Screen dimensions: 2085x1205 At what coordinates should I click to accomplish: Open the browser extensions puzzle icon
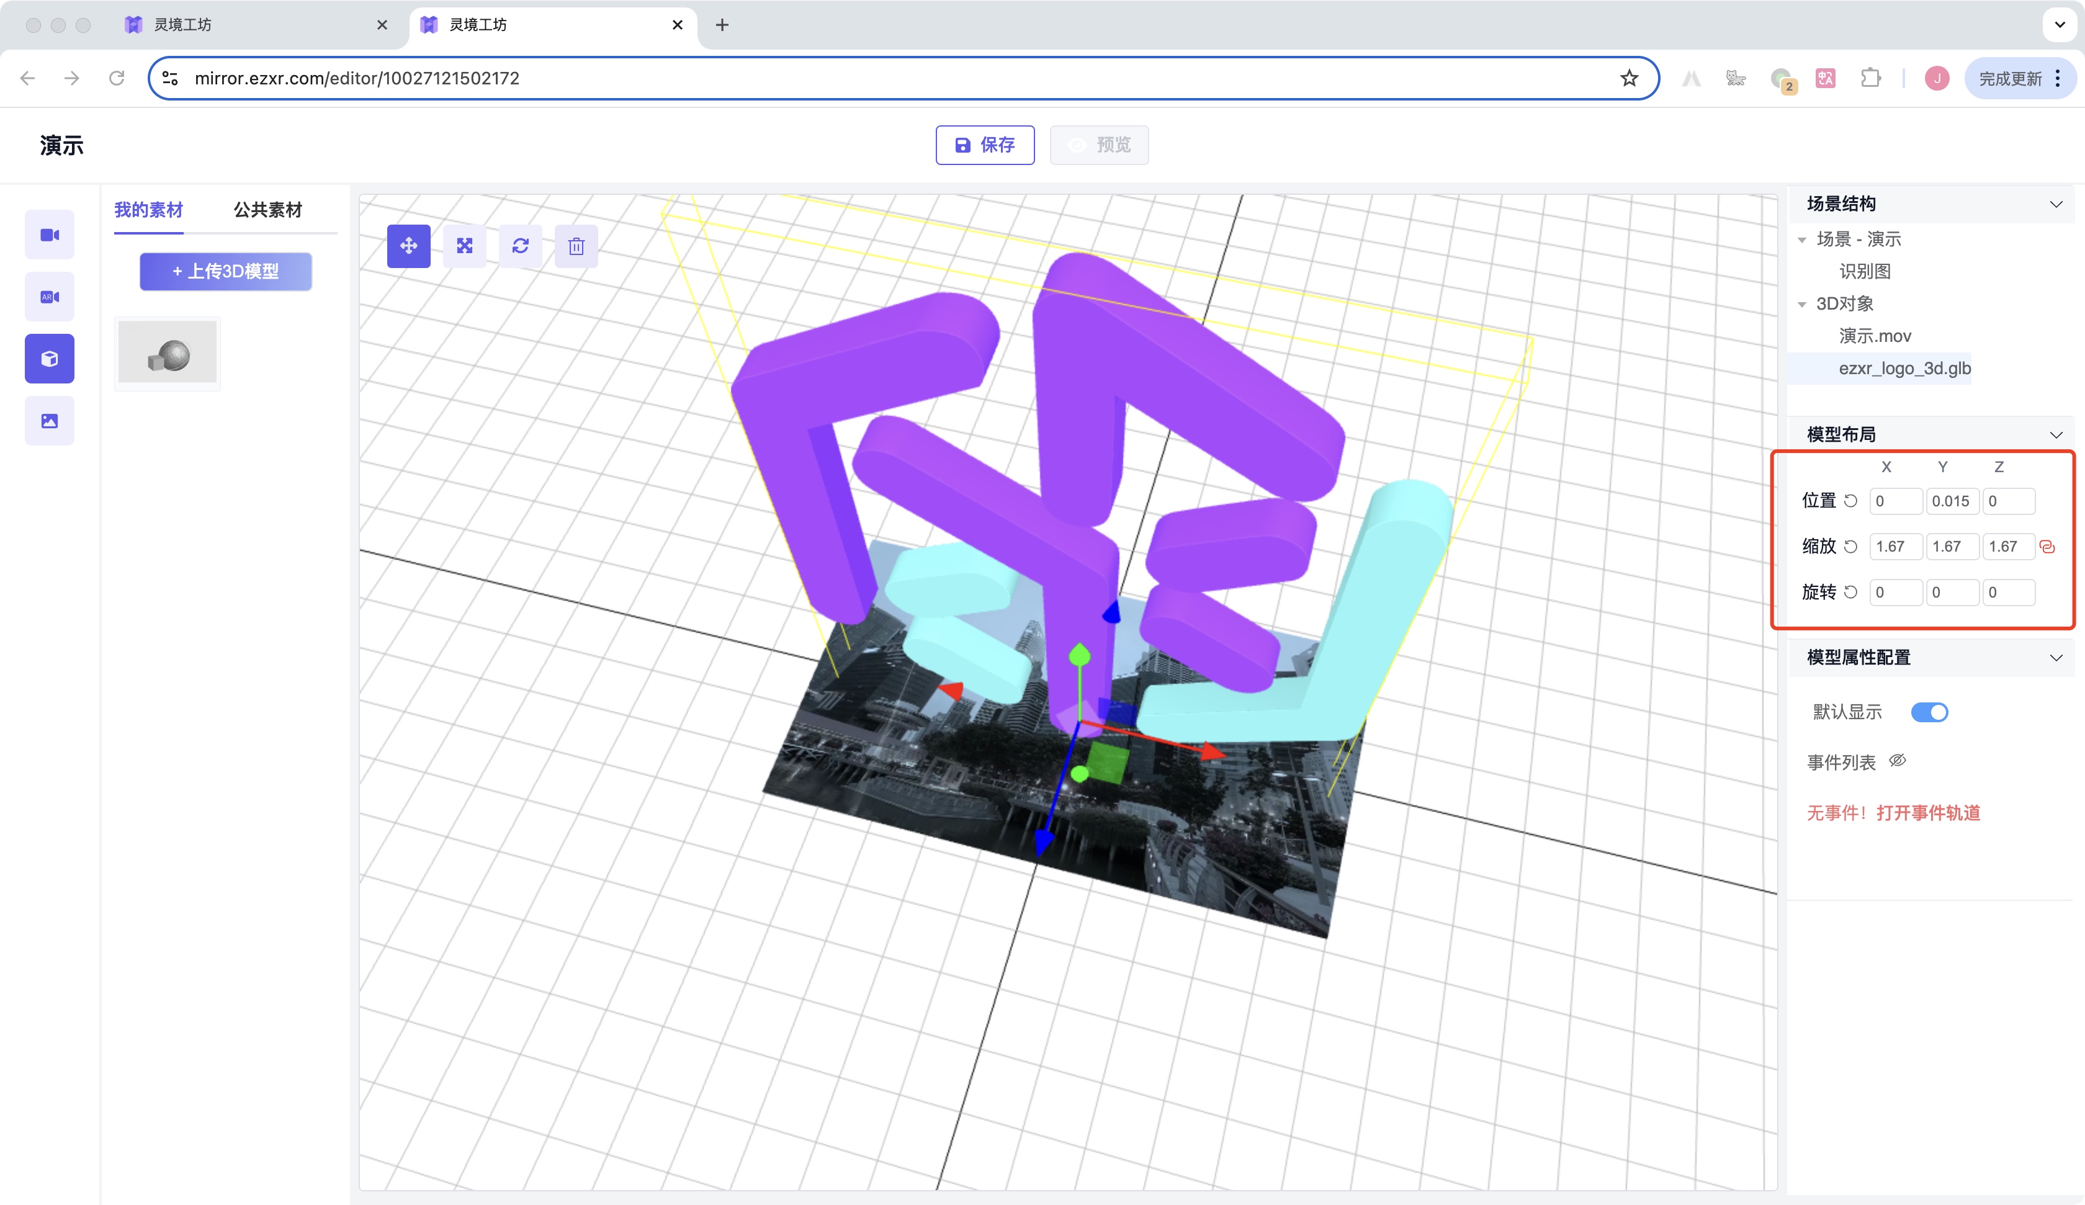pos(1870,78)
